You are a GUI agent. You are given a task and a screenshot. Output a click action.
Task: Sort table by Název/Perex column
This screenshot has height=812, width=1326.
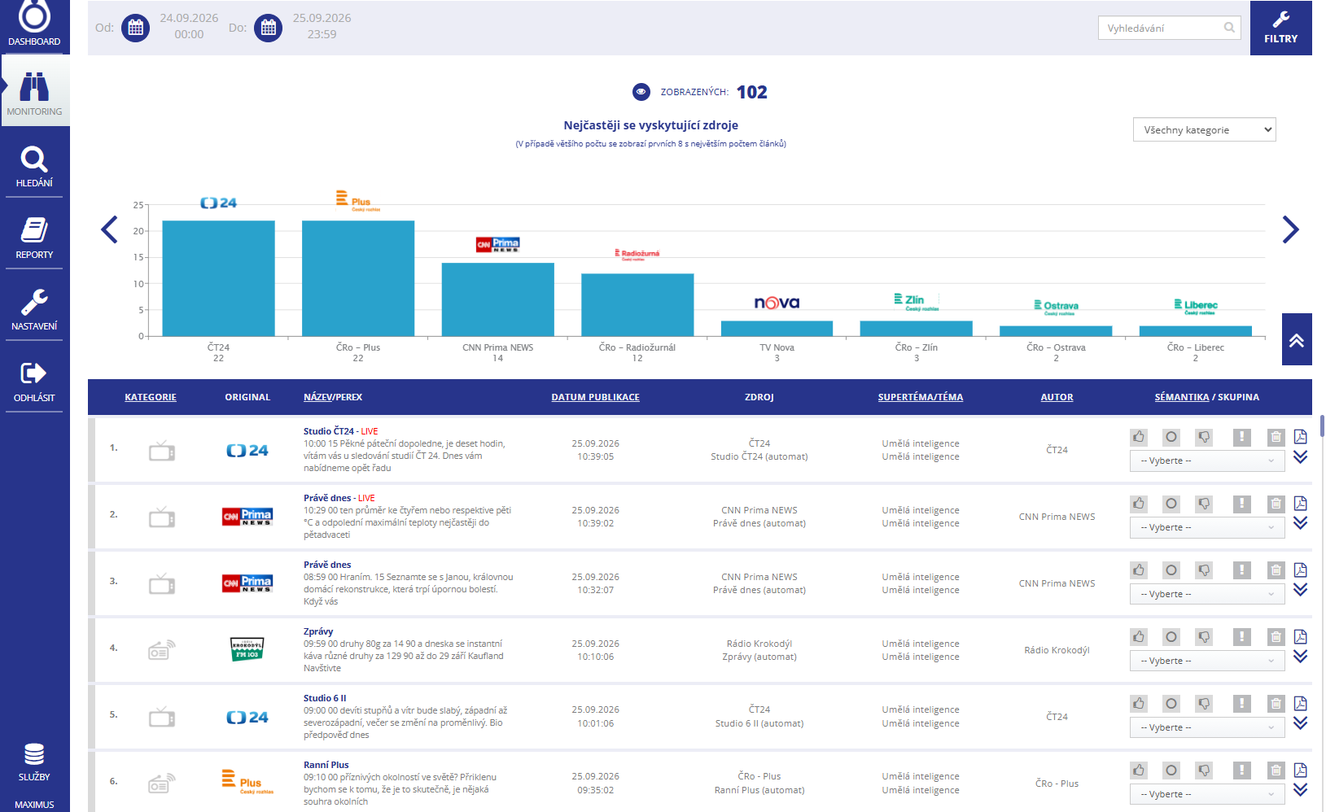(333, 397)
